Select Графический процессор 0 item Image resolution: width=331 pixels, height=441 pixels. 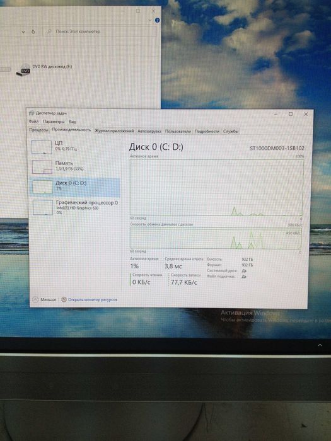pos(75,207)
